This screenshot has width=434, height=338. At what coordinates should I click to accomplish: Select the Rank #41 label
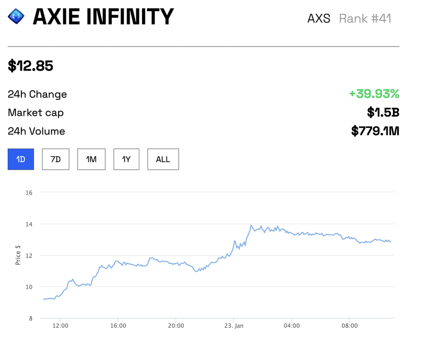(x=365, y=18)
